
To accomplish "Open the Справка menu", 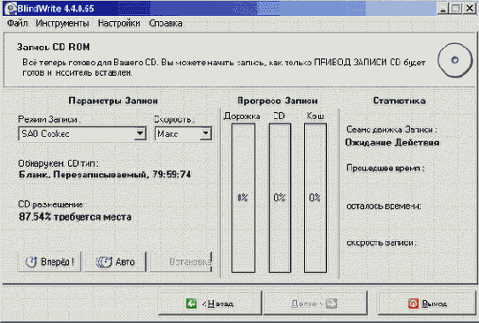I will (165, 23).
